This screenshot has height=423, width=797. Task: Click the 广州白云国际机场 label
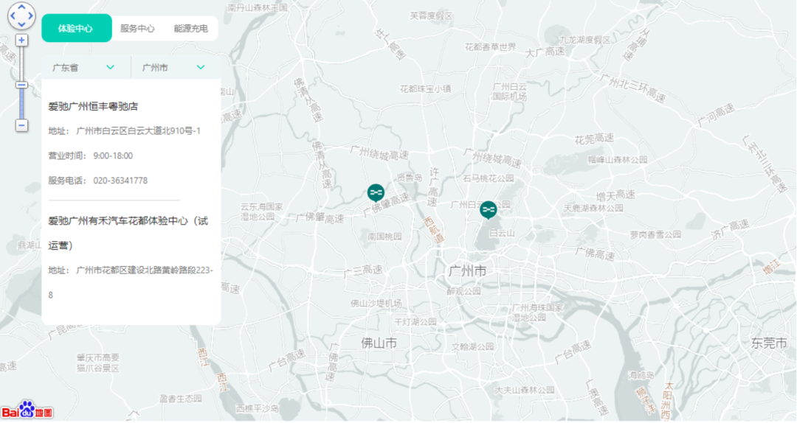coord(510,91)
